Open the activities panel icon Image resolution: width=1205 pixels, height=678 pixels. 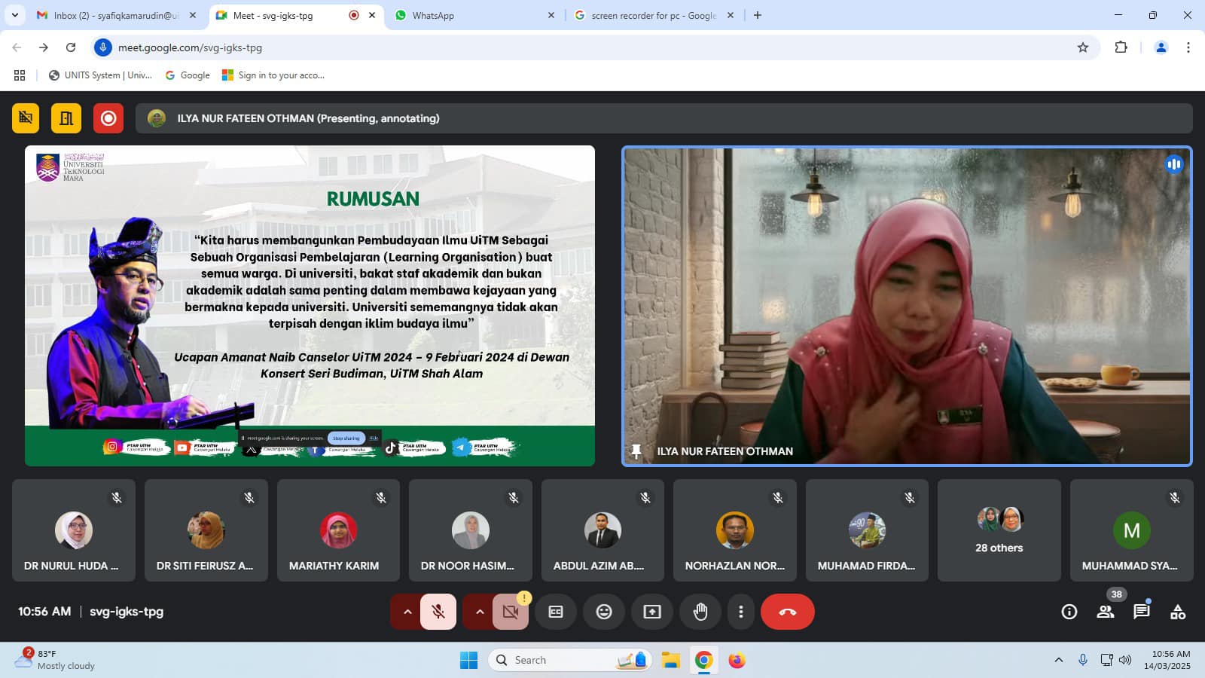tap(1178, 612)
